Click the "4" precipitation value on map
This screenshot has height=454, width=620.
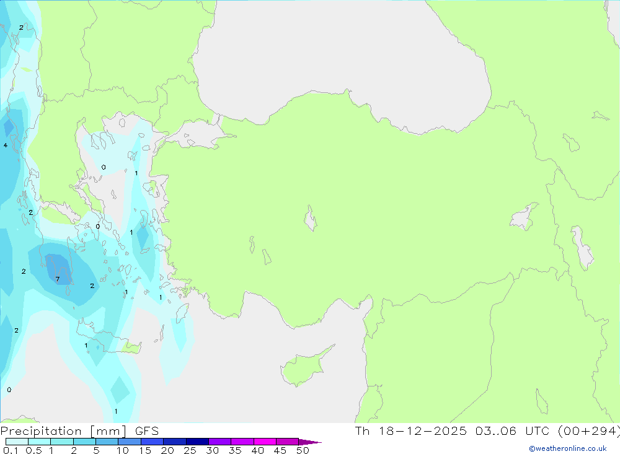pos(6,146)
